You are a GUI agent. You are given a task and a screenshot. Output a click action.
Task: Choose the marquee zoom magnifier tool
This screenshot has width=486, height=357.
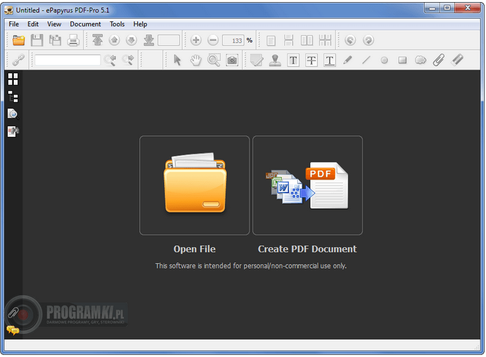214,60
